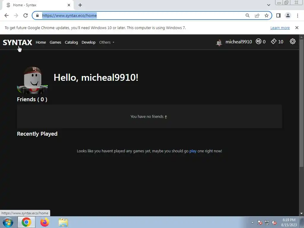This screenshot has width=304, height=228.
Task: Open the settings gear icon
Action: (x=292, y=41)
